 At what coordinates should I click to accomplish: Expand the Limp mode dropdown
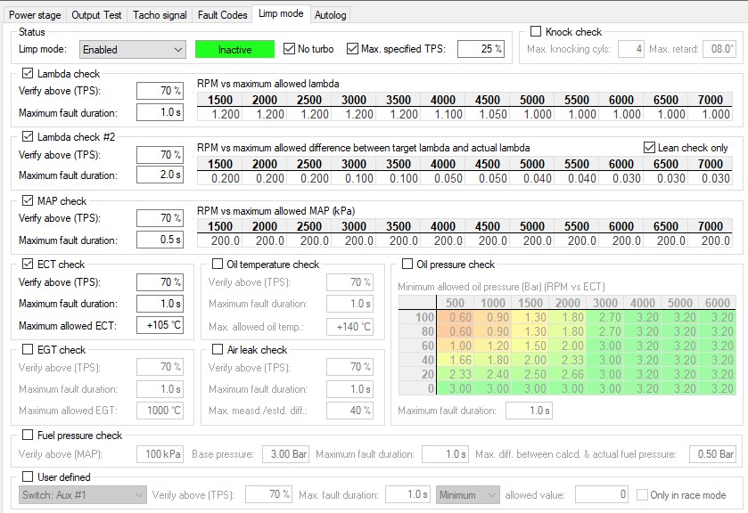pos(132,50)
